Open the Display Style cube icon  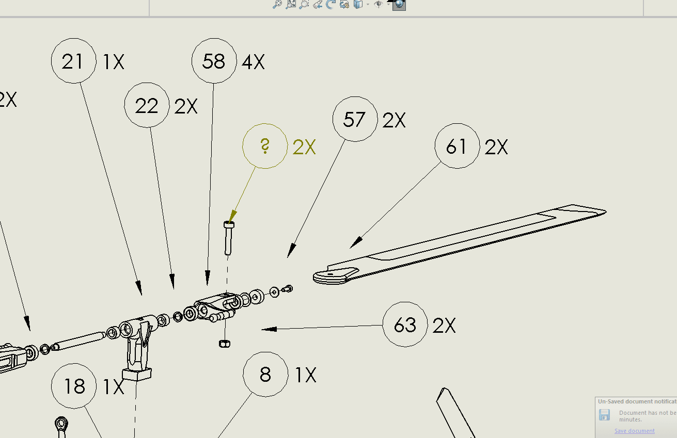tap(358, 4)
